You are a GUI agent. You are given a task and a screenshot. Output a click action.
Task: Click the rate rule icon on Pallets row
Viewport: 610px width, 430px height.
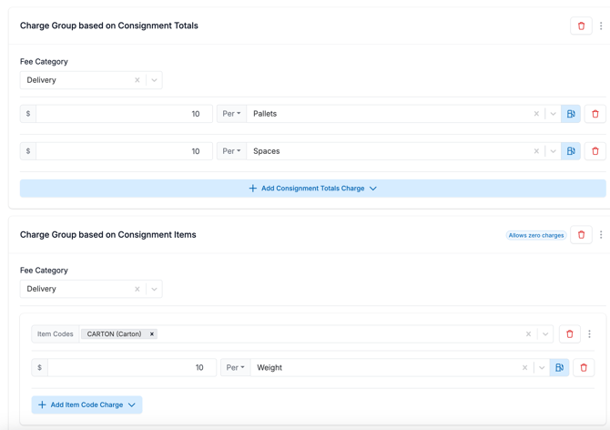[571, 114]
